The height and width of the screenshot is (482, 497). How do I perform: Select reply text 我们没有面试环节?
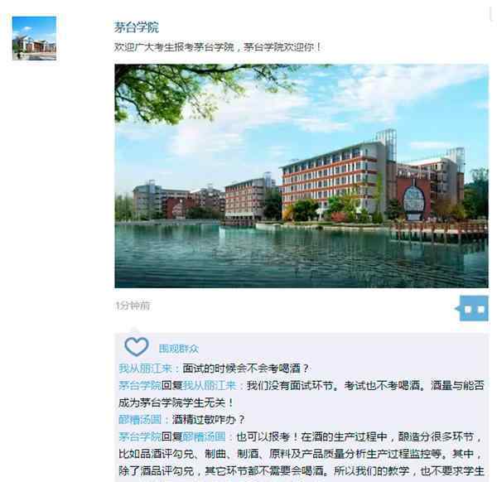(290, 386)
